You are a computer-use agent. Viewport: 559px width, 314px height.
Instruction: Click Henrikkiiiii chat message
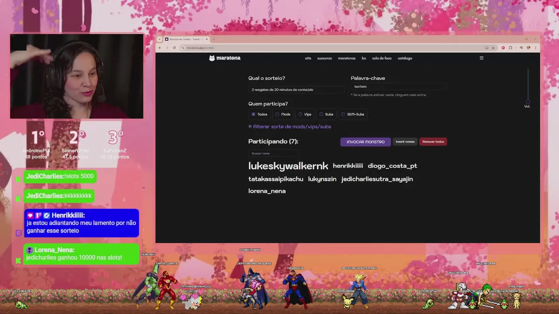point(81,223)
